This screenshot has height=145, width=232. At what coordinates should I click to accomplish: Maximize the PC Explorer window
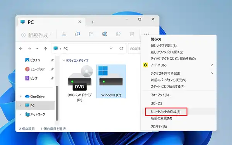pyautogui.click(x=140, y=19)
